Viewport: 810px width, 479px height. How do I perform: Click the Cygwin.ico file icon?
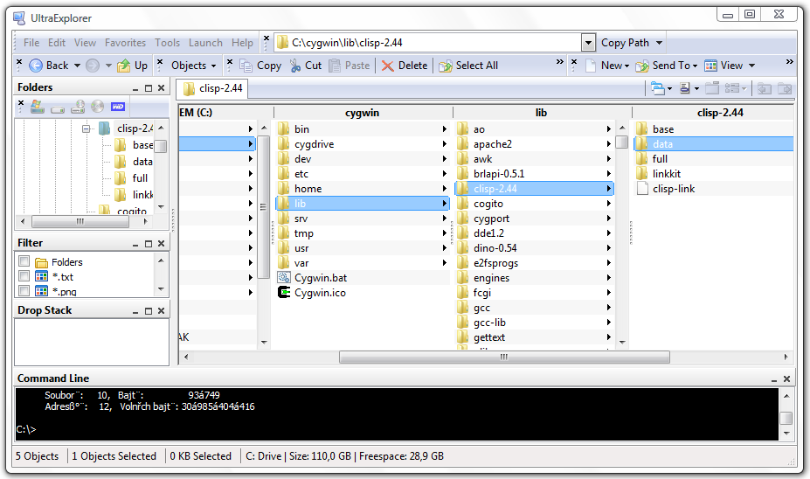(284, 293)
